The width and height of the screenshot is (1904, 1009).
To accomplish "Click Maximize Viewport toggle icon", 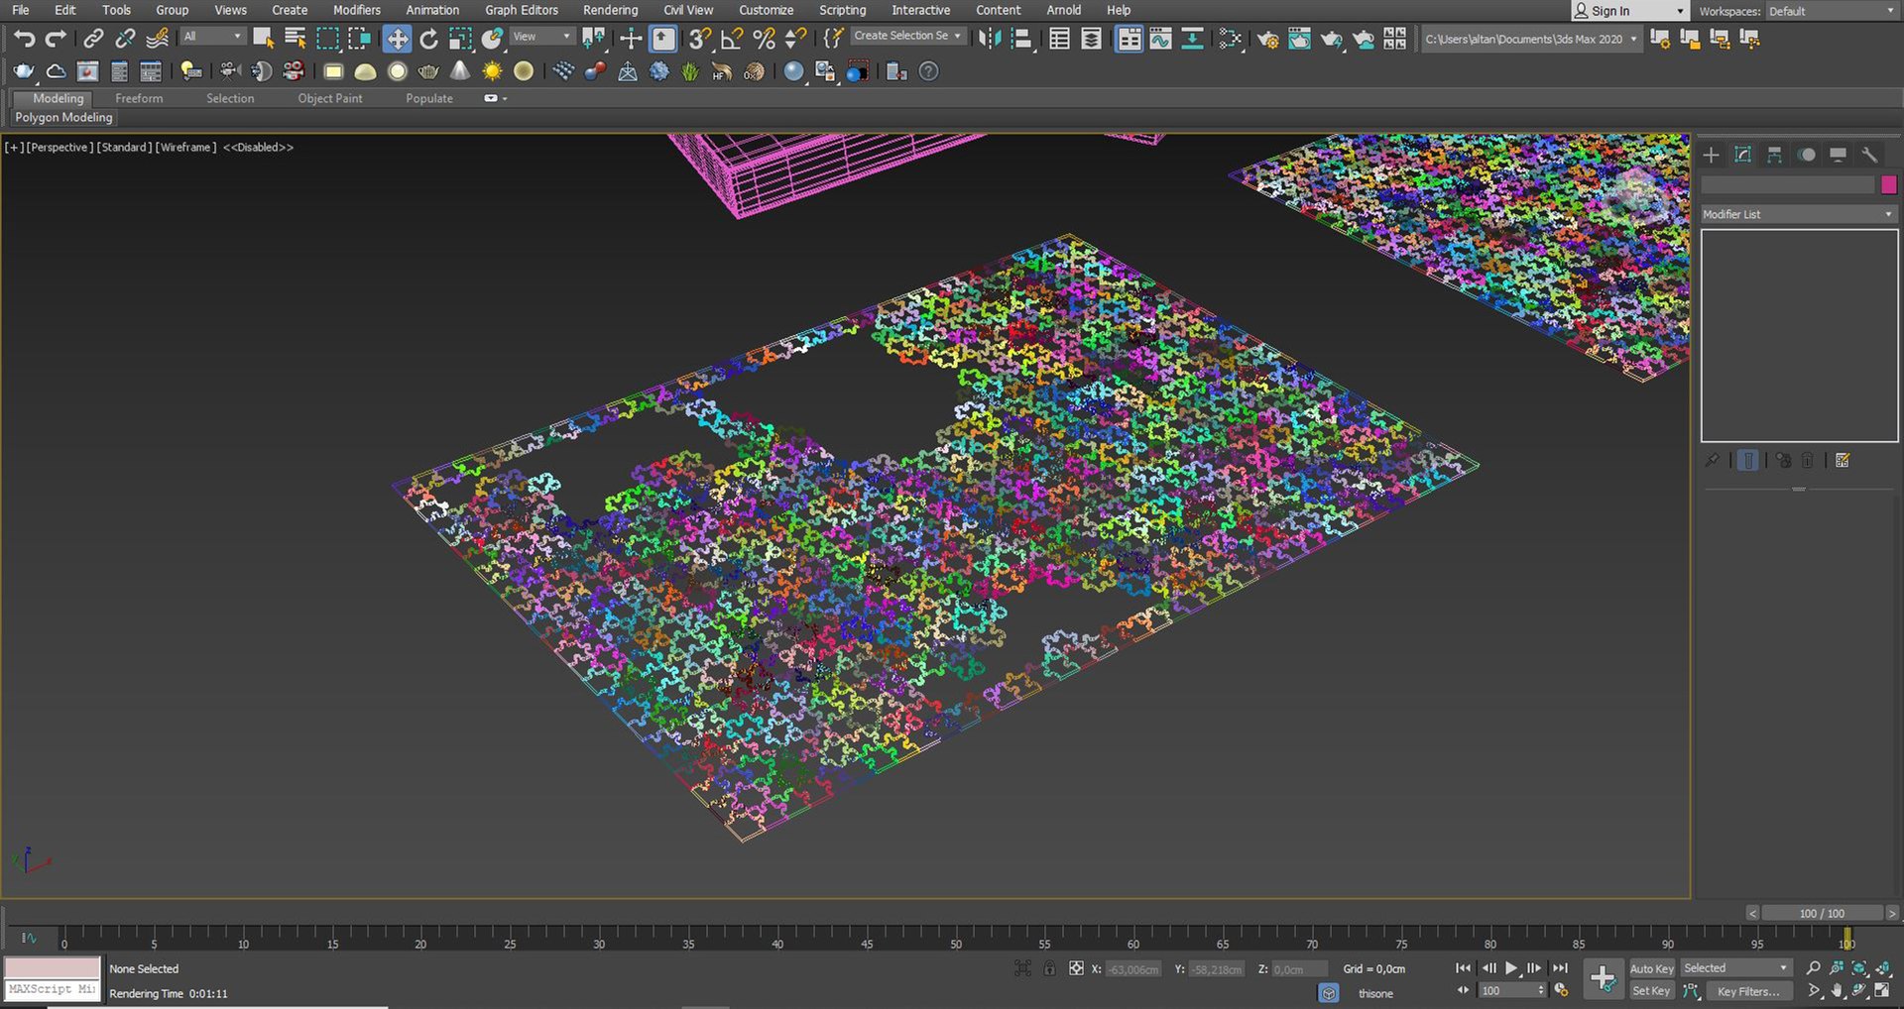I will pos(1882,990).
